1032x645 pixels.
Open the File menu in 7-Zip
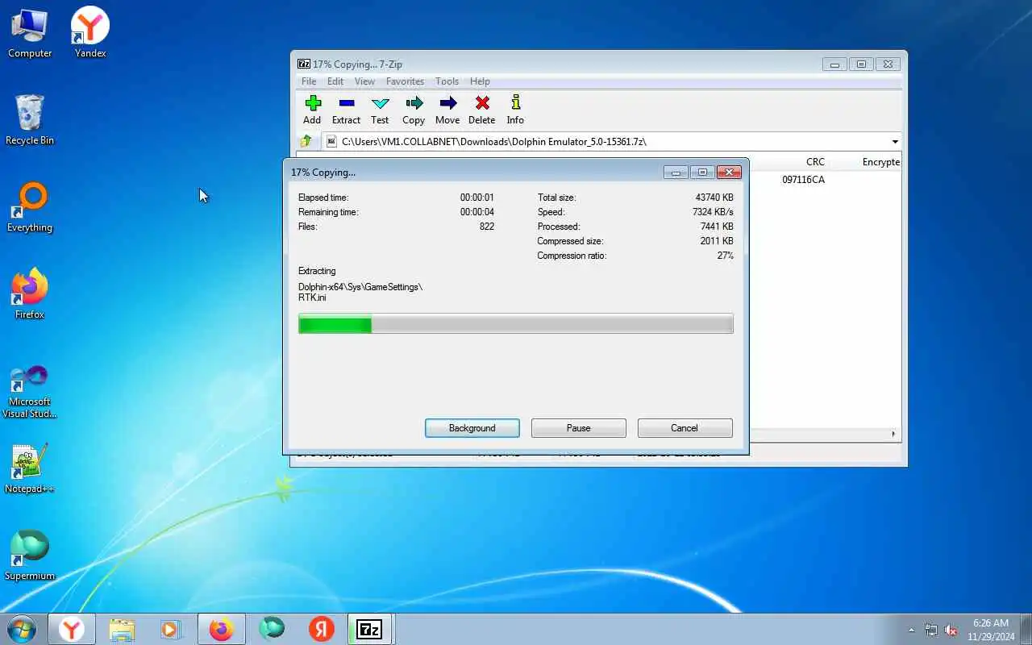pyautogui.click(x=309, y=81)
